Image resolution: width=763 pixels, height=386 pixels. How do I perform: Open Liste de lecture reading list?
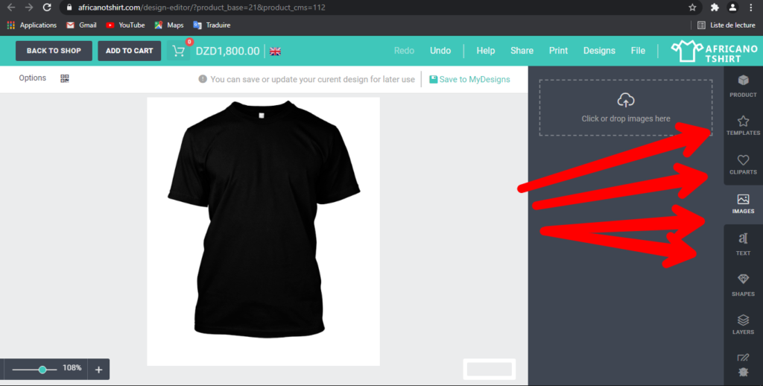(x=726, y=25)
